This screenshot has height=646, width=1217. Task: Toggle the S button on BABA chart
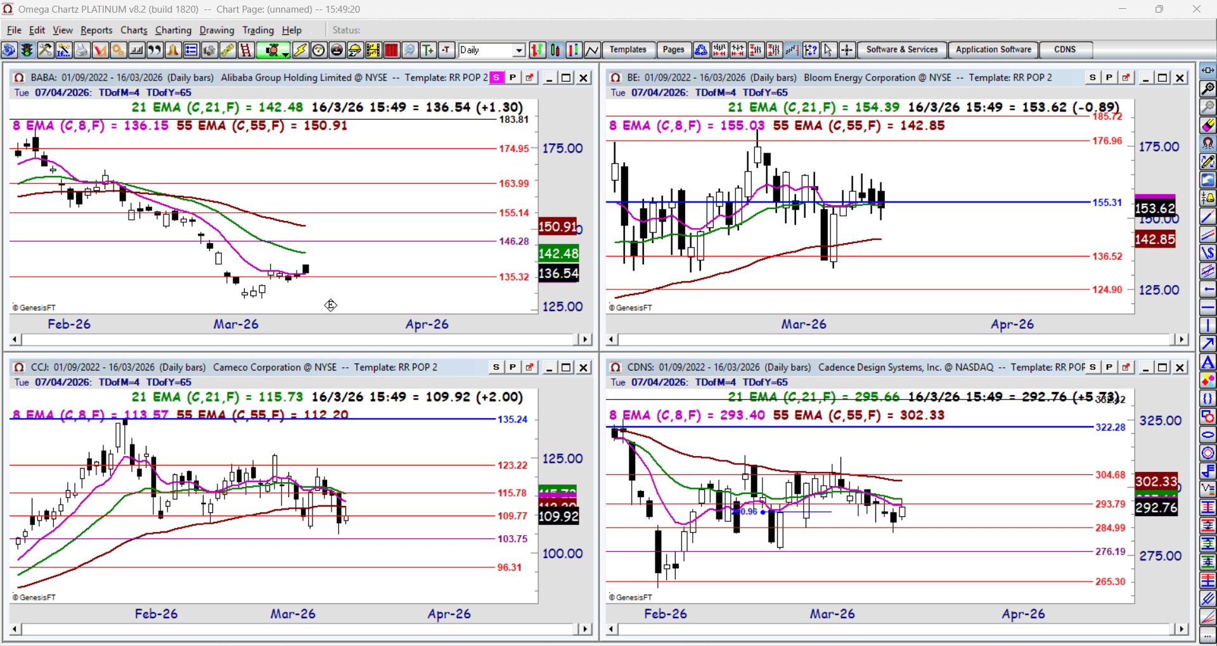(496, 77)
